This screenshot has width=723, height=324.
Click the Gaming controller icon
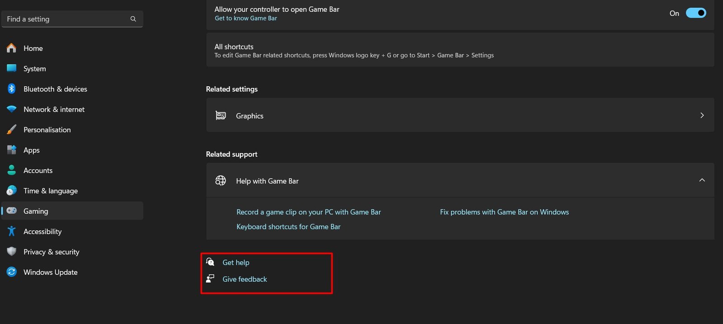click(x=12, y=211)
